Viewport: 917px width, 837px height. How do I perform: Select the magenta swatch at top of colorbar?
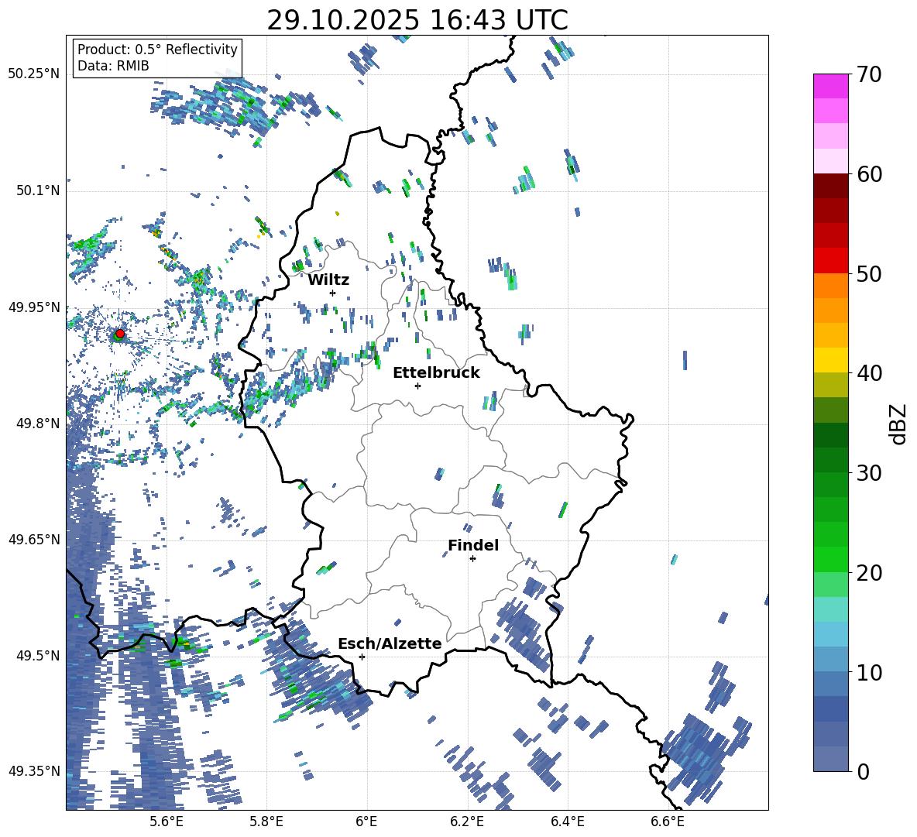tap(831, 86)
